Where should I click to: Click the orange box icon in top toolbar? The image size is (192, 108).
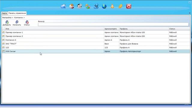pos(72,6)
